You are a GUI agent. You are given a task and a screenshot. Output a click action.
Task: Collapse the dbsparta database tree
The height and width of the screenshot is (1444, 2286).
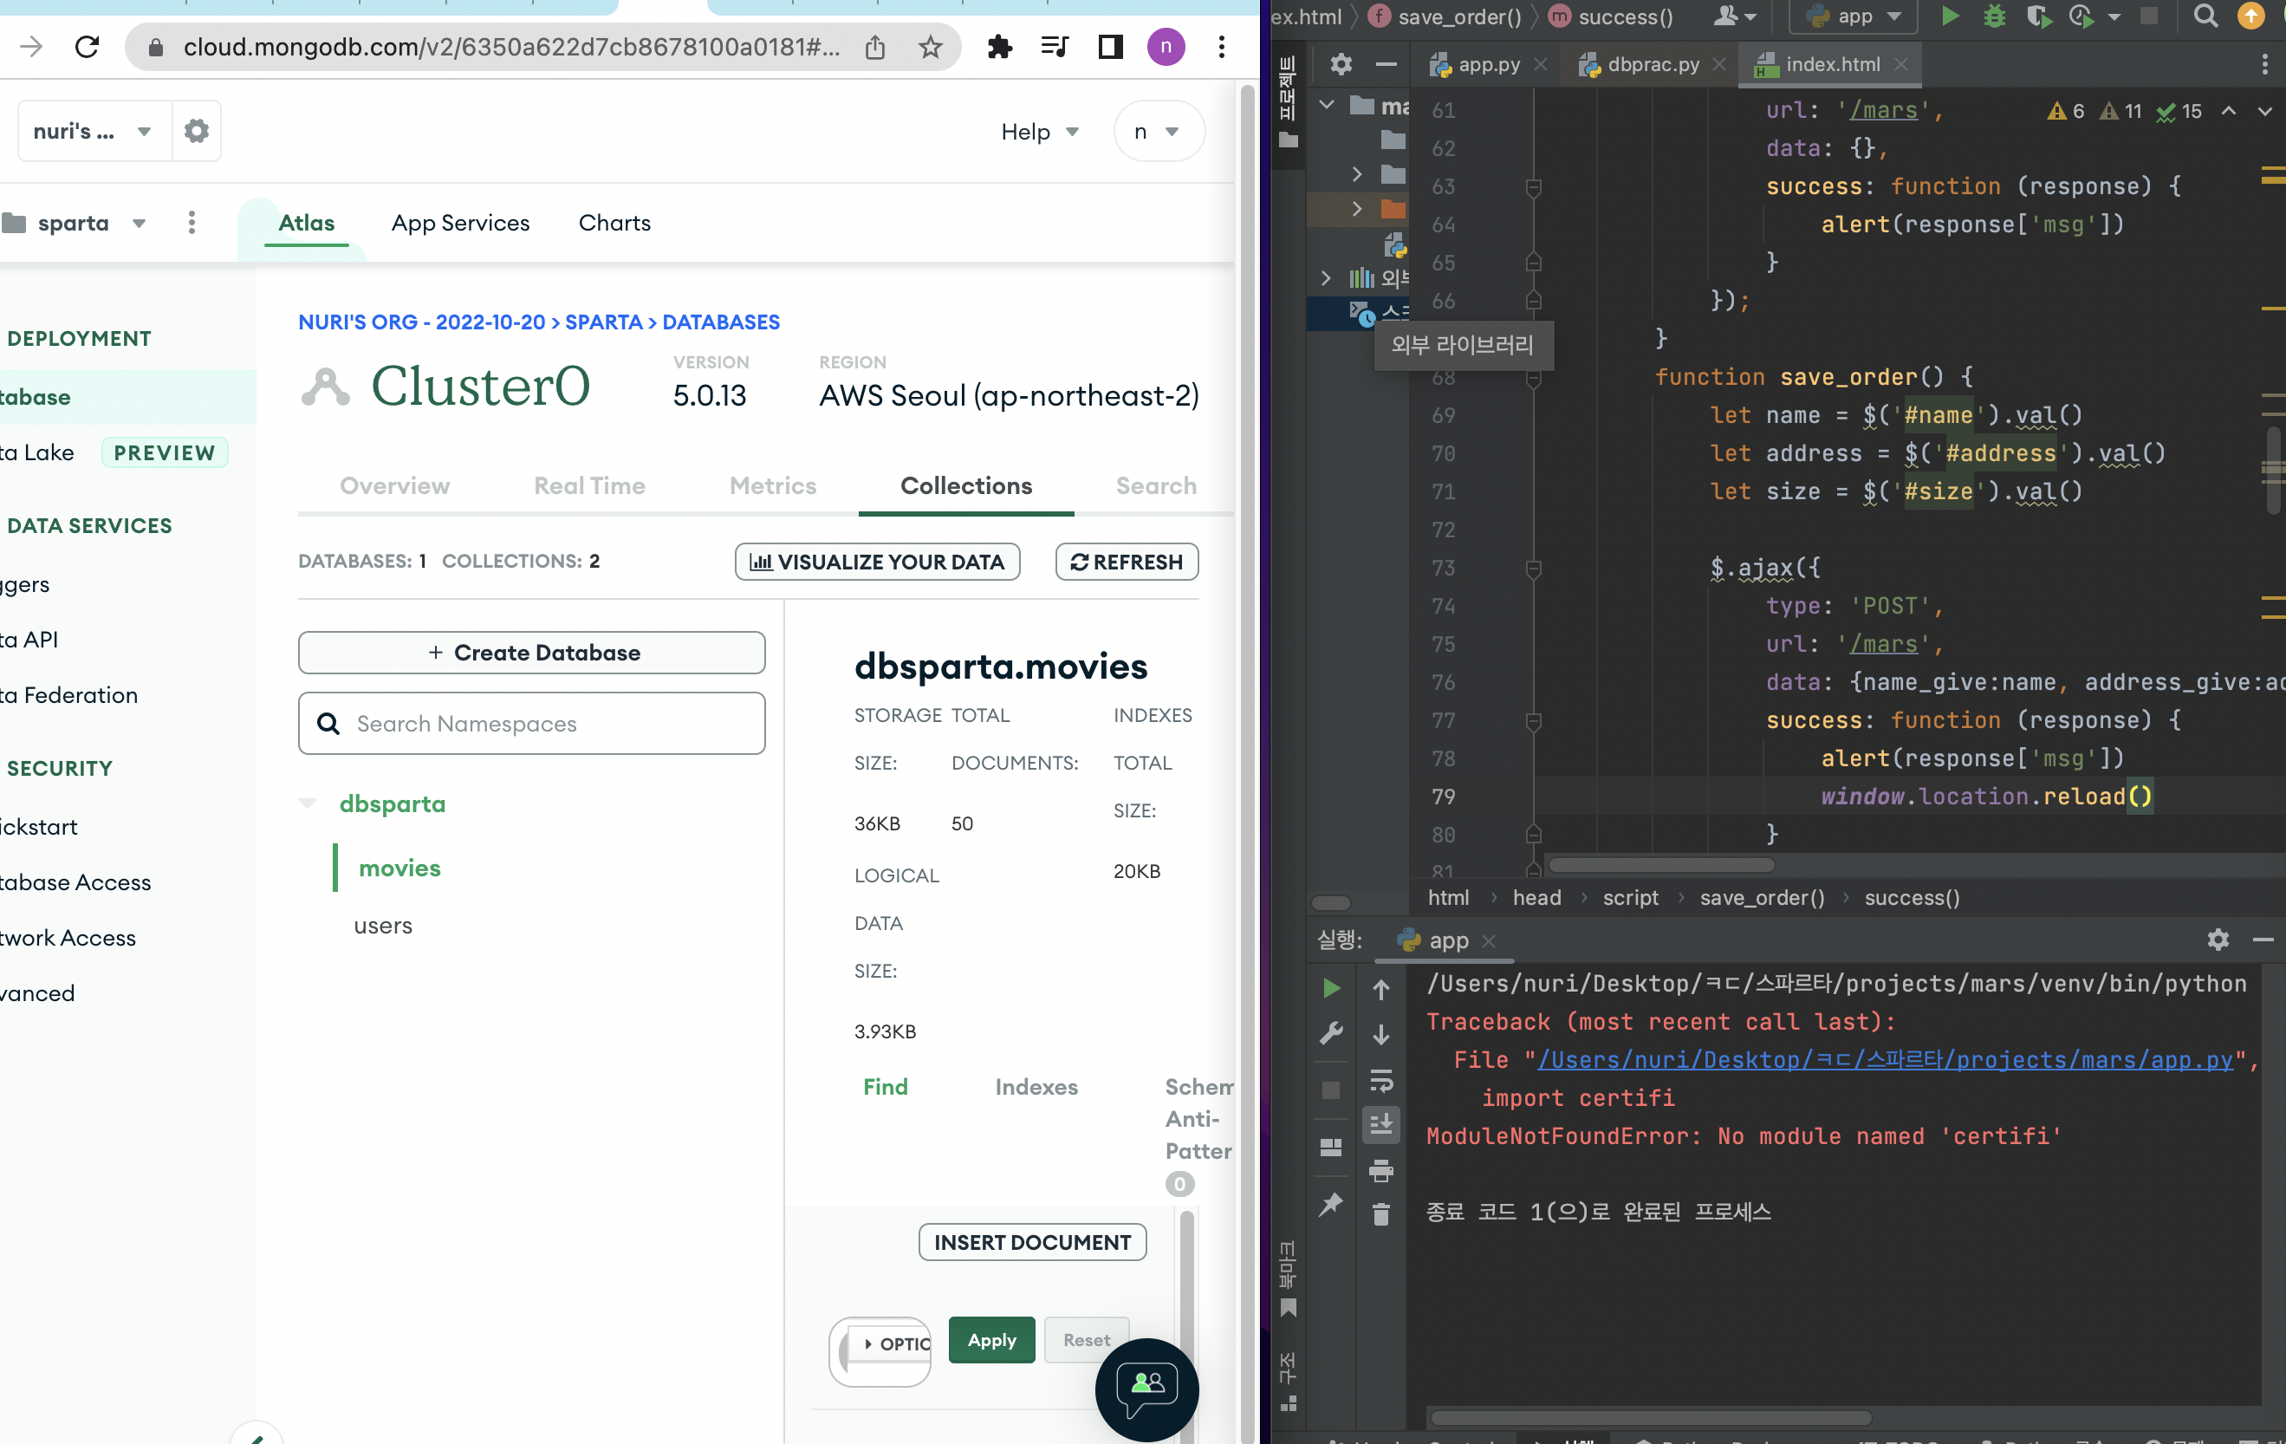pyautogui.click(x=308, y=804)
